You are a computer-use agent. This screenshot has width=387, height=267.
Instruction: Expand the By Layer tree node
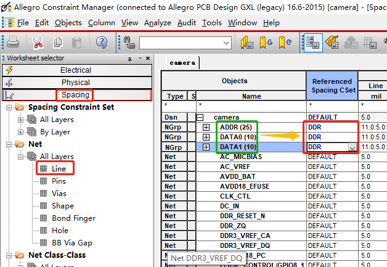[x=21, y=132]
